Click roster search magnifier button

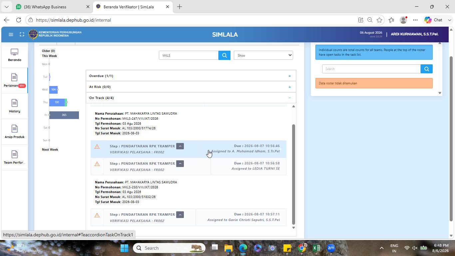pyautogui.click(x=426, y=69)
